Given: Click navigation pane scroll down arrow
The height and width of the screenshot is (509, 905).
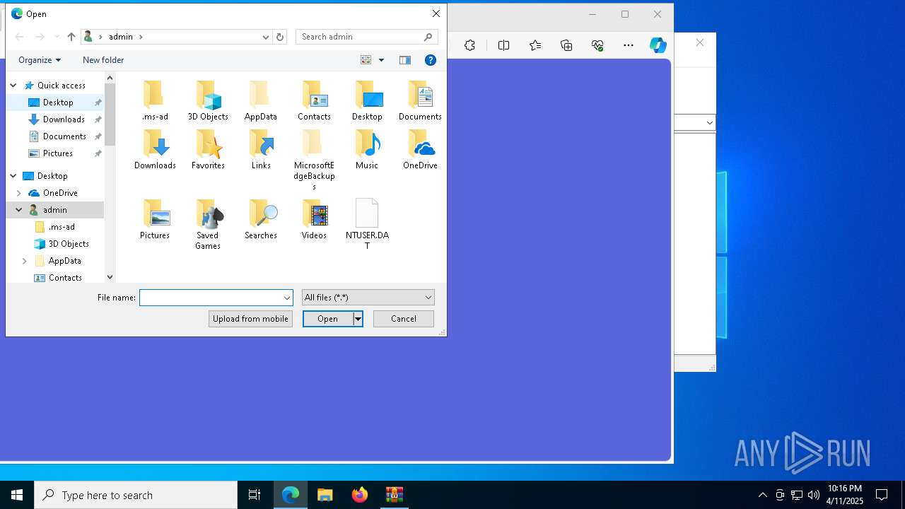Looking at the screenshot, I should point(110,278).
